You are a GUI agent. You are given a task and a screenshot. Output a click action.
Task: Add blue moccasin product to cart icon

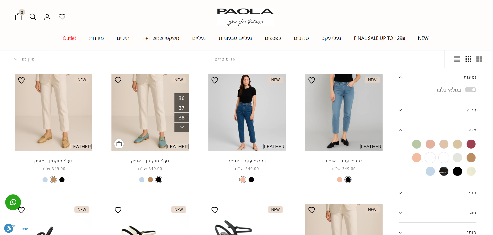pos(119,144)
